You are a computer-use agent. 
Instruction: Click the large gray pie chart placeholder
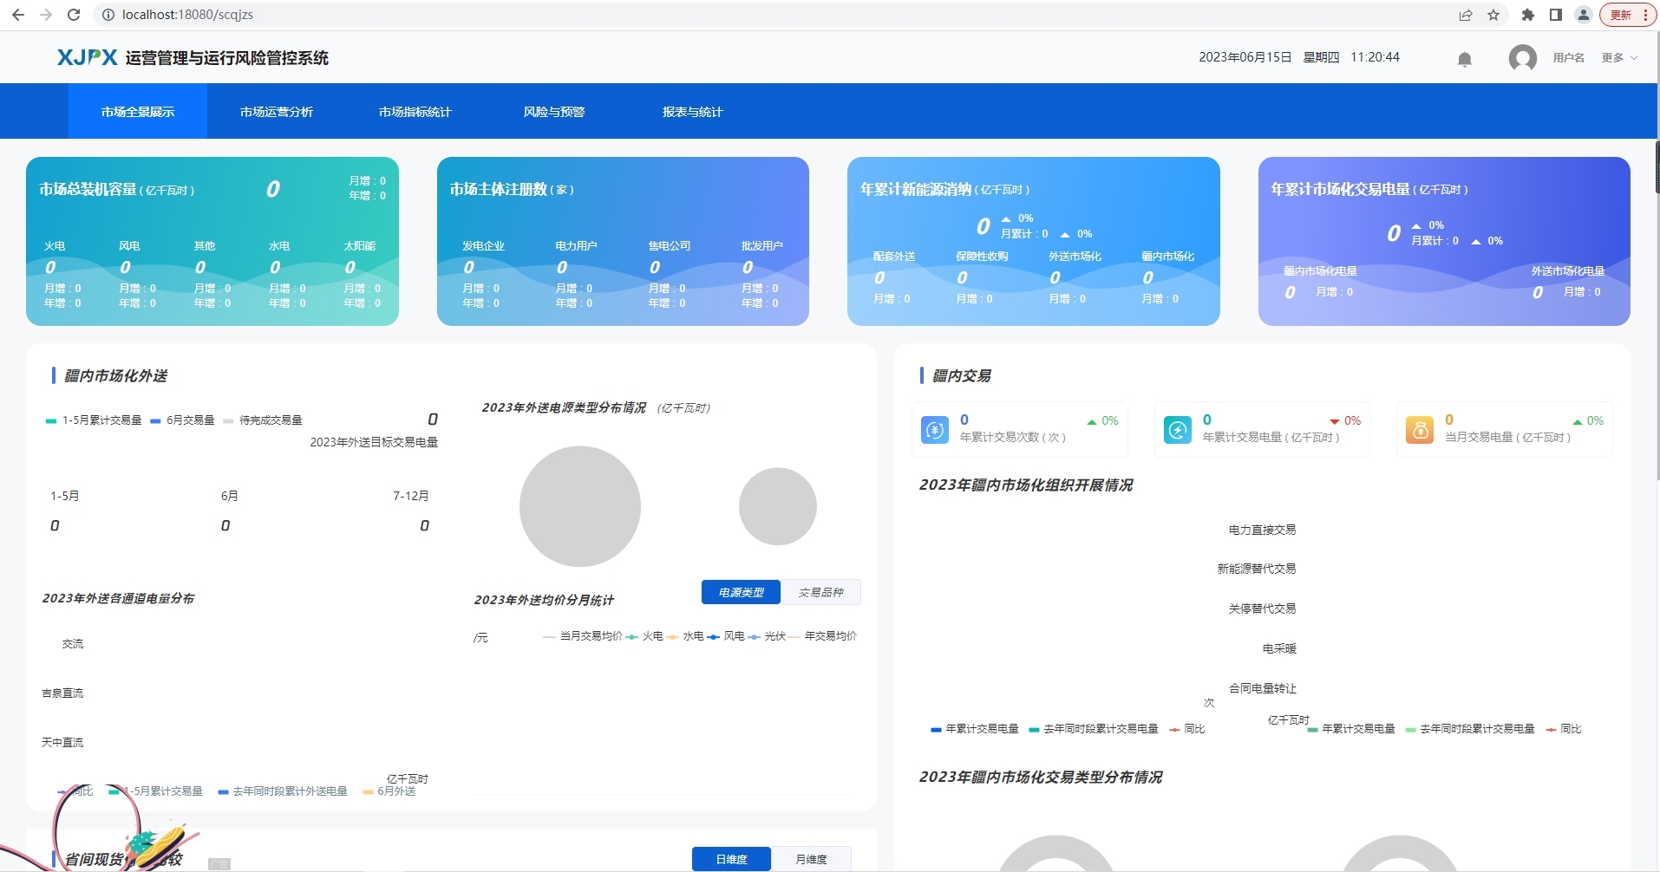click(580, 506)
